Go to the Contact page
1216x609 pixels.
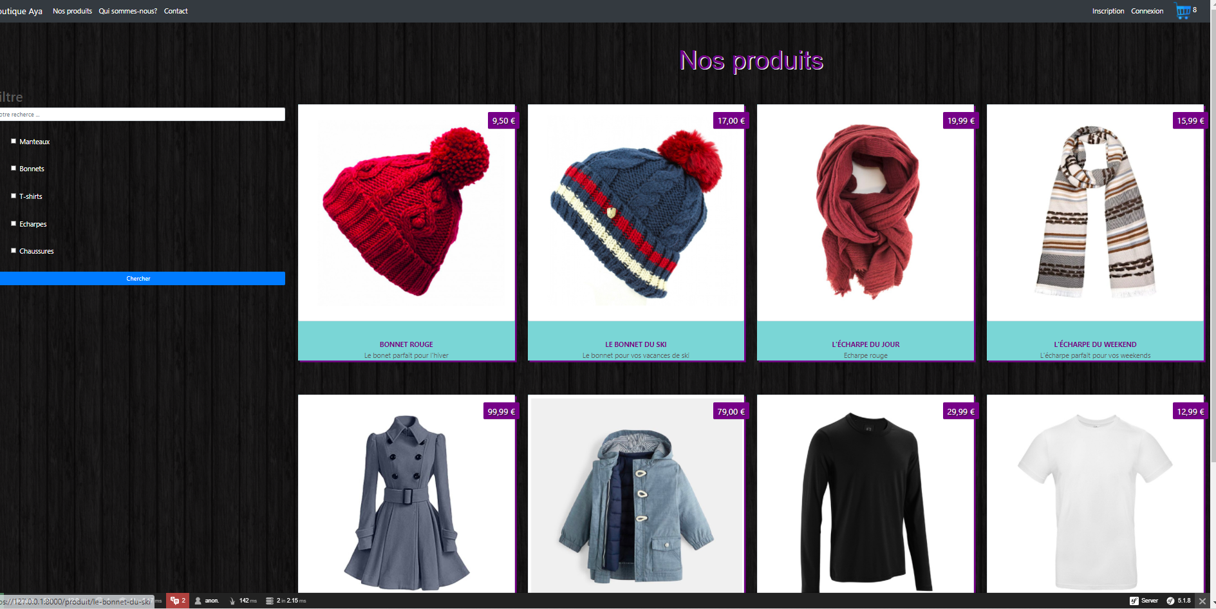[176, 11]
